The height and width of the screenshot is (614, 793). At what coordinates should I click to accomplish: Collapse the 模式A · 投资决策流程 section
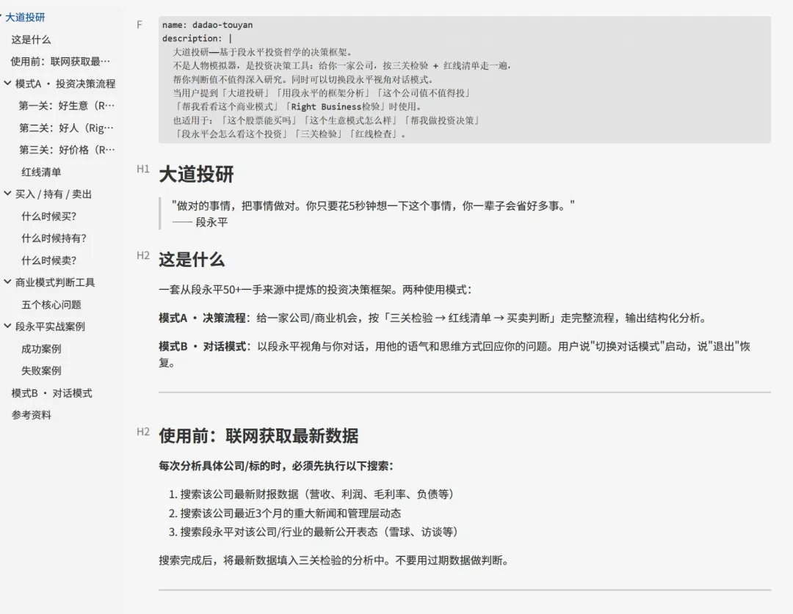(6, 84)
